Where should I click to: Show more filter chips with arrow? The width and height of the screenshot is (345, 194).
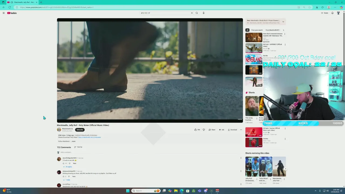point(283,30)
